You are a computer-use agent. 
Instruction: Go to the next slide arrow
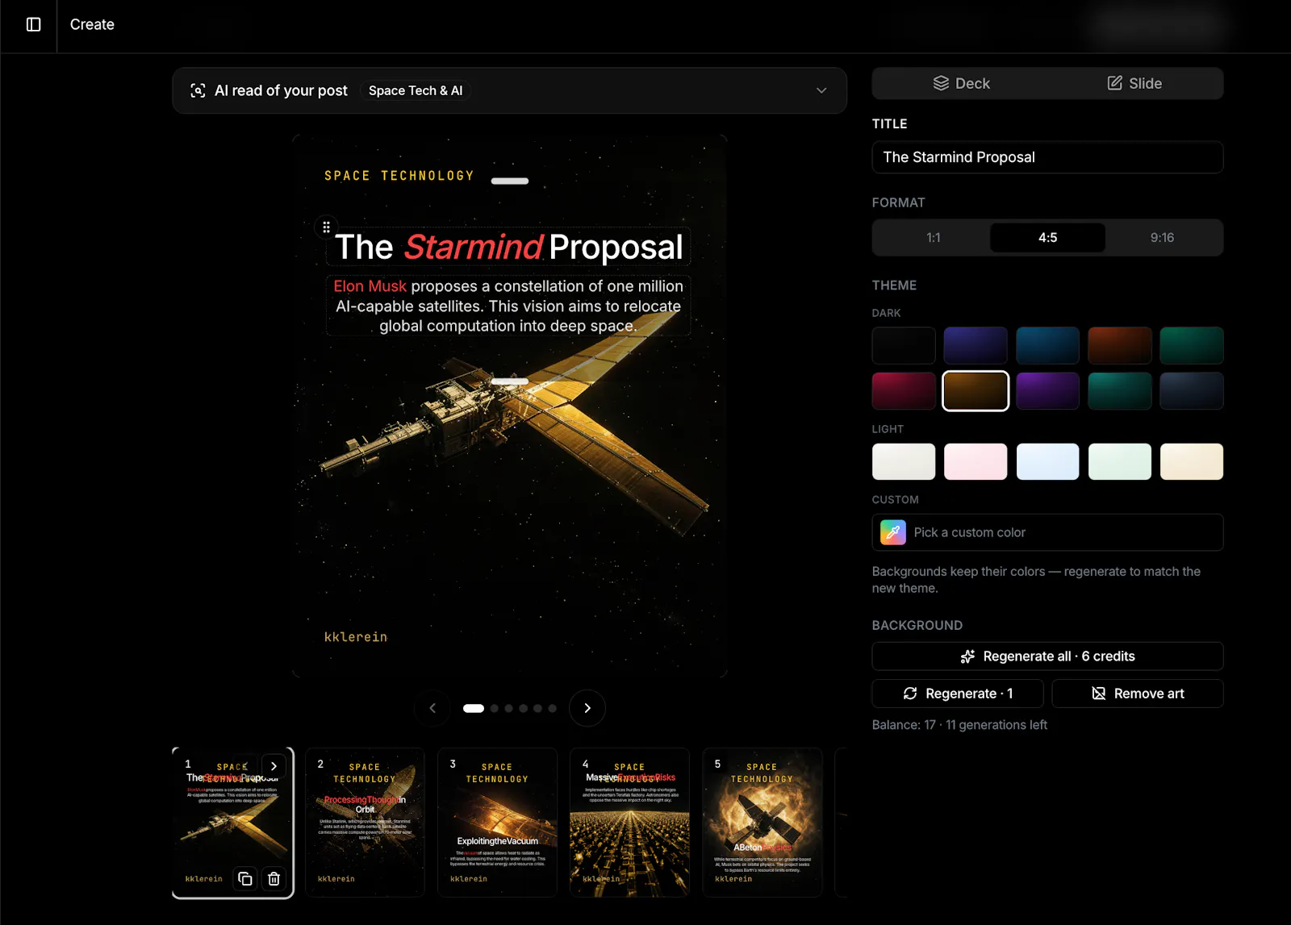coord(587,708)
